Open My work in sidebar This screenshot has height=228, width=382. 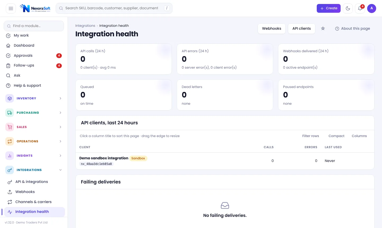coord(34,36)
